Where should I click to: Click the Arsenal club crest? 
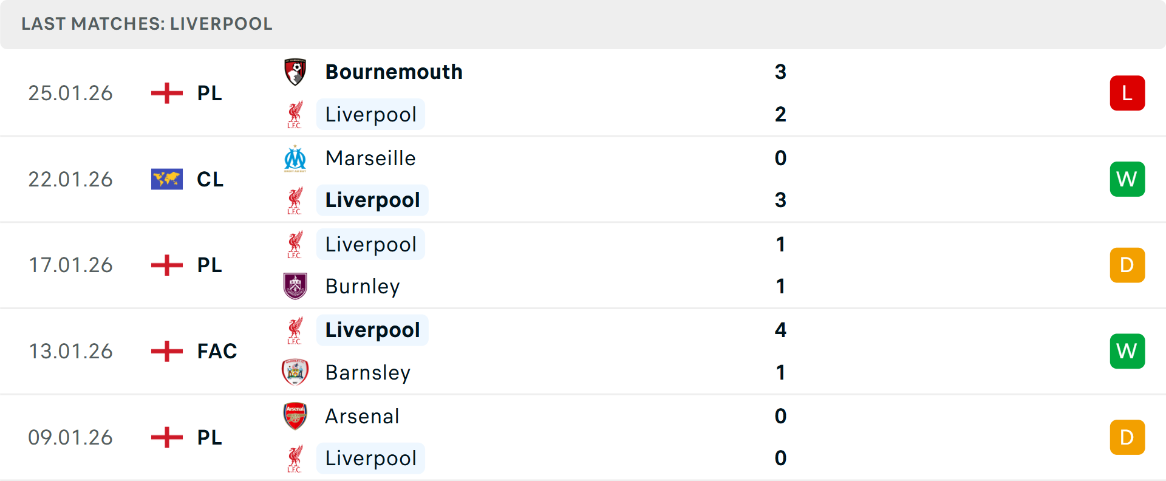pyautogui.click(x=295, y=416)
